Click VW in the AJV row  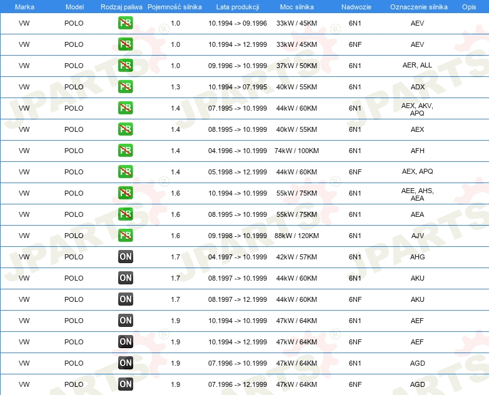(x=24, y=236)
